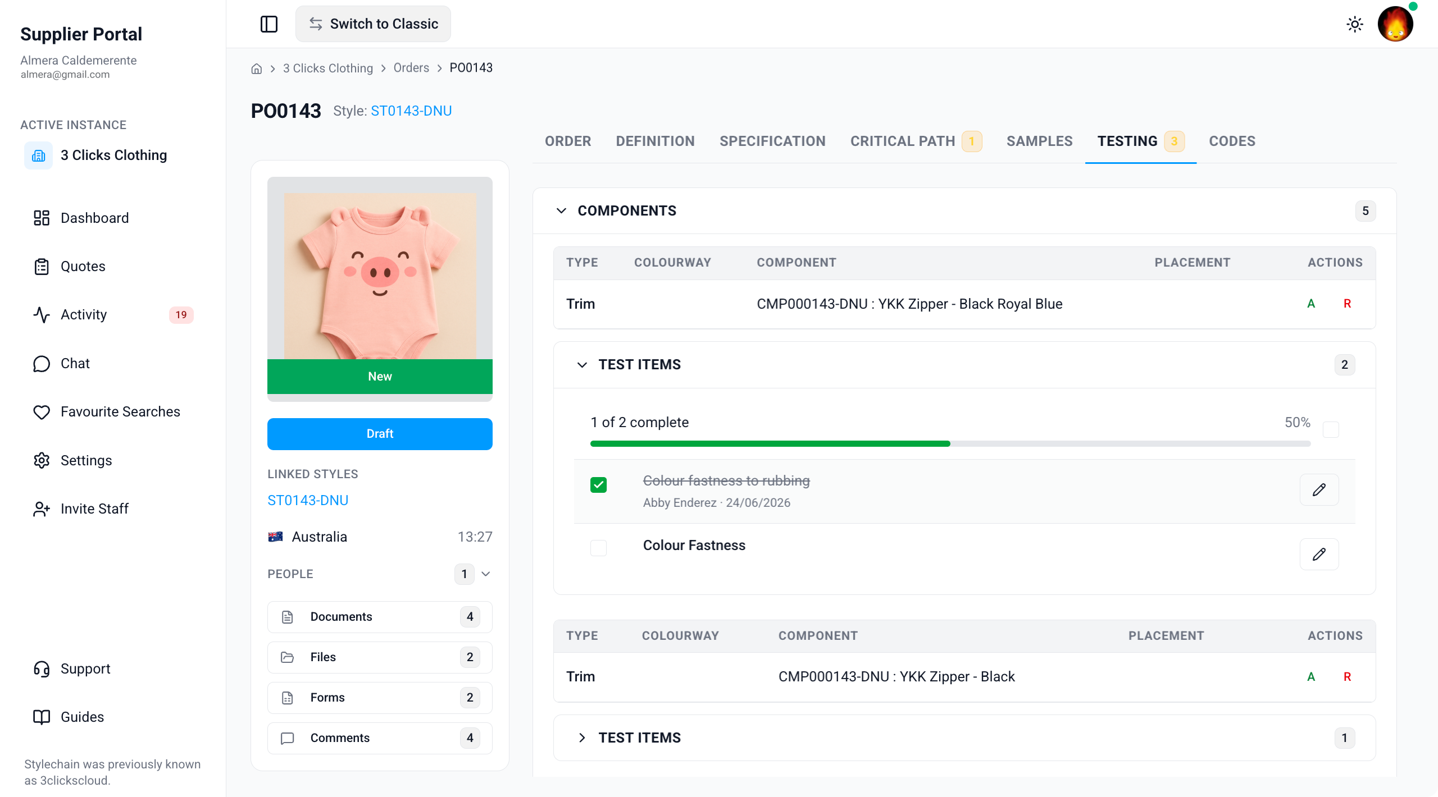Screen dimensions: 1438x797
Task: Reject the YKK Zipper Black Royal Blue component
Action: click(1347, 304)
